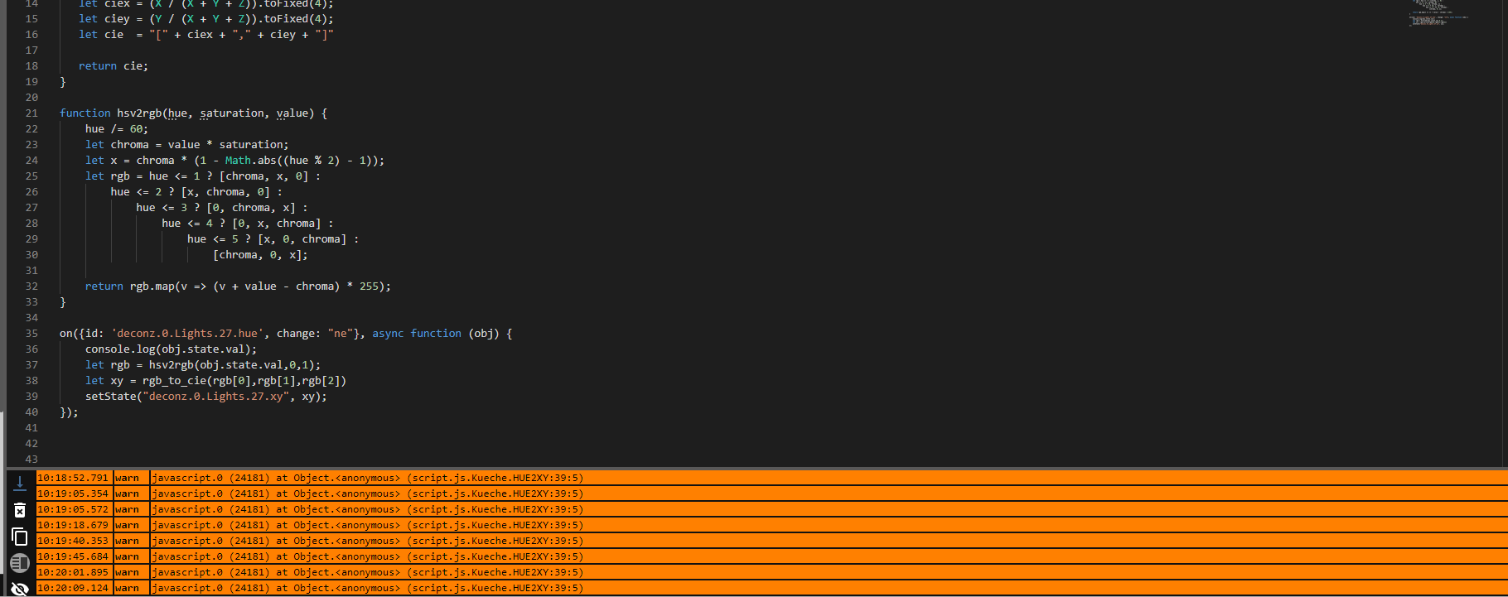Click the "deconz.0.Lights.27.xy" string
This screenshot has height=597, width=1508.
(216, 397)
